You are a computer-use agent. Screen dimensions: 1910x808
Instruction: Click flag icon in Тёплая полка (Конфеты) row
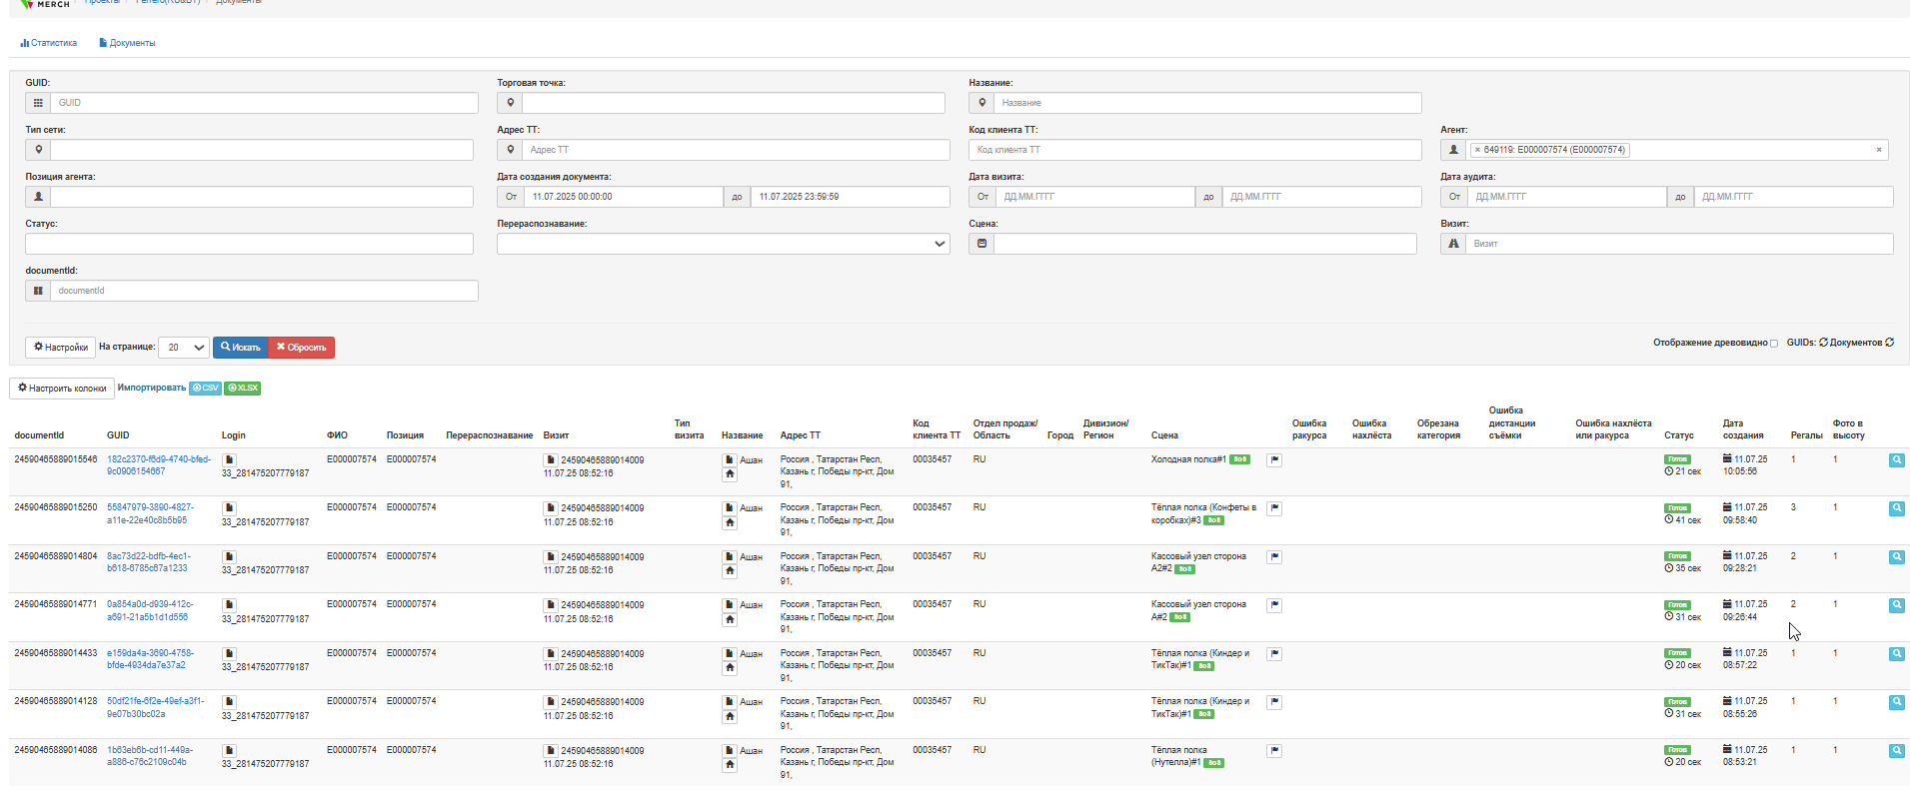click(x=1274, y=508)
